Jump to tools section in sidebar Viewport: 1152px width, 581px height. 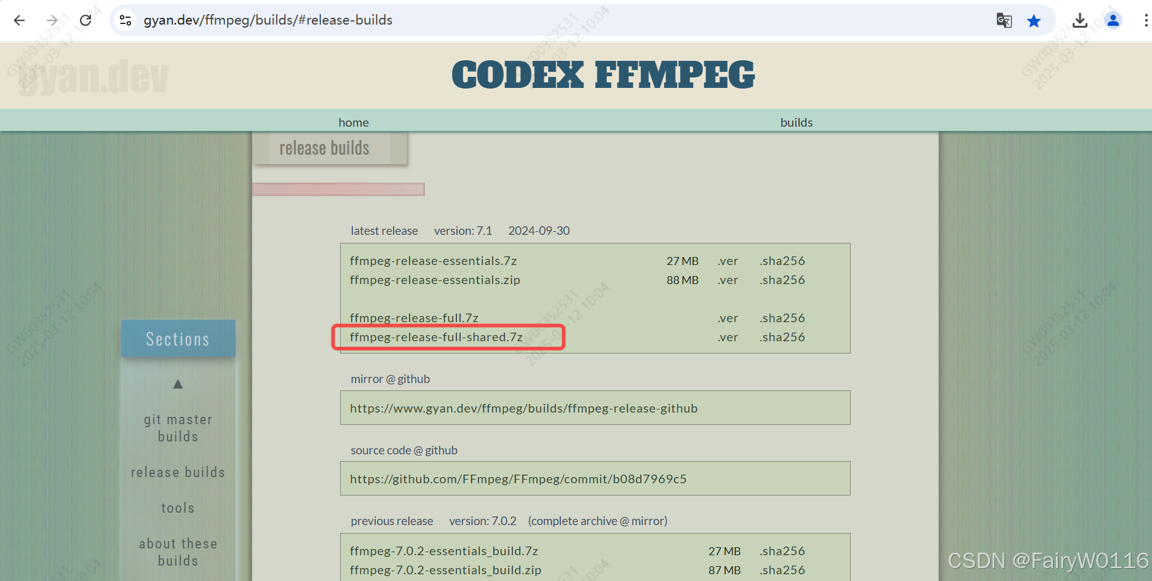coord(178,508)
